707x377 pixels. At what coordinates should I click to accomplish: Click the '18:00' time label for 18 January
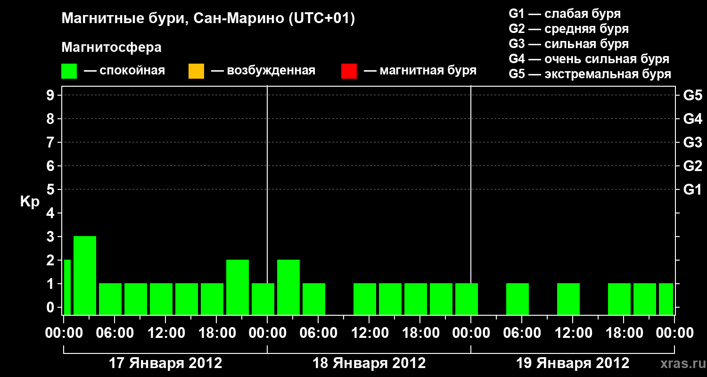click(x=420, y=333)
